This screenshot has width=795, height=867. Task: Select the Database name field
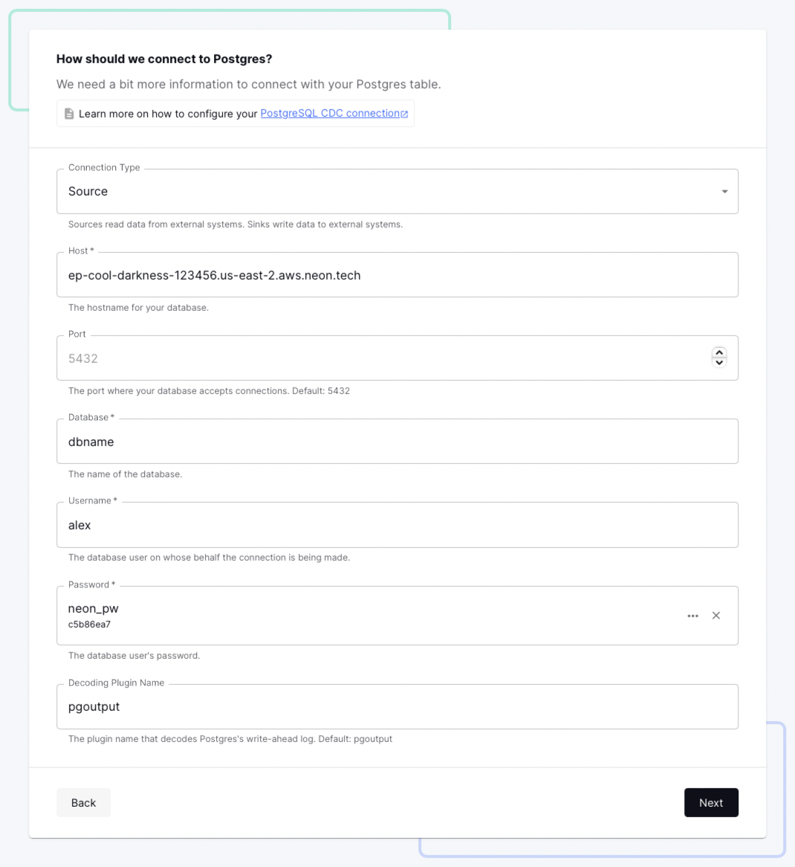[397, 442]
